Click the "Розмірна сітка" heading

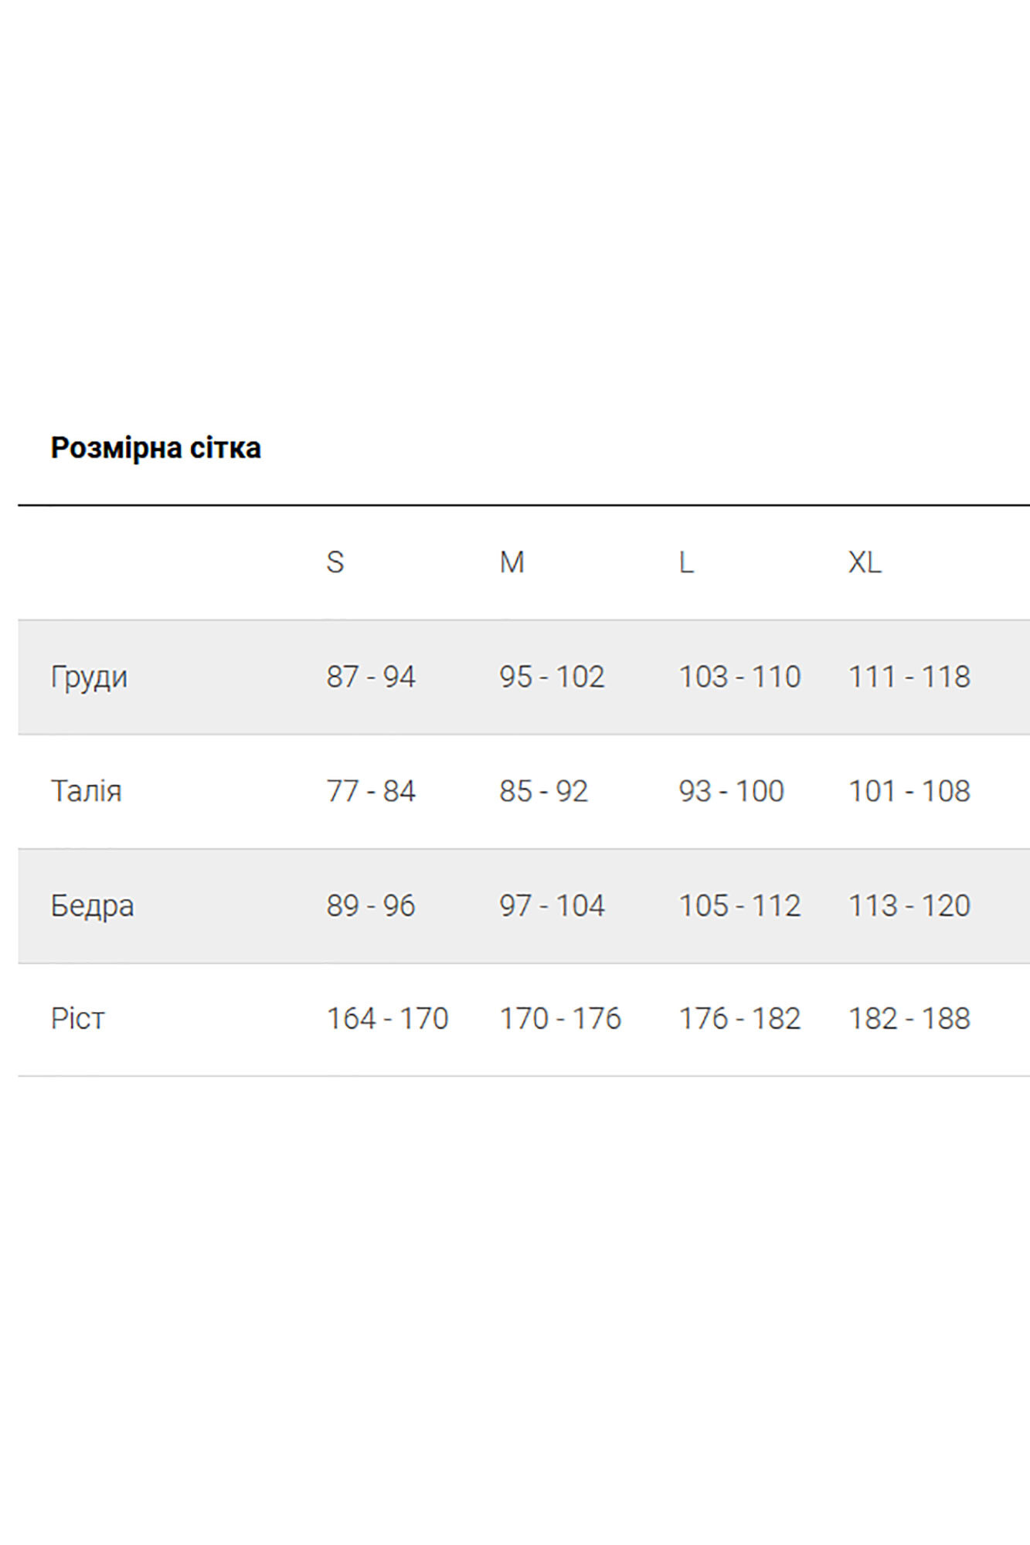155,448
